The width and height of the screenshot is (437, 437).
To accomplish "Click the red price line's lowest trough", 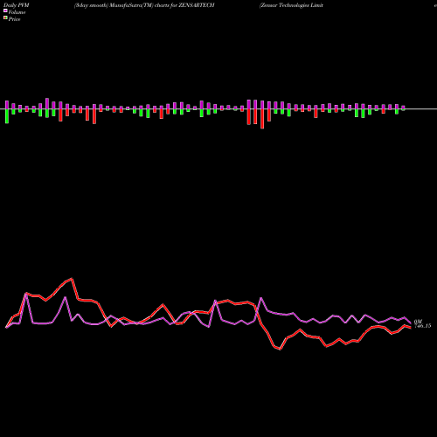I will point(280,349).
